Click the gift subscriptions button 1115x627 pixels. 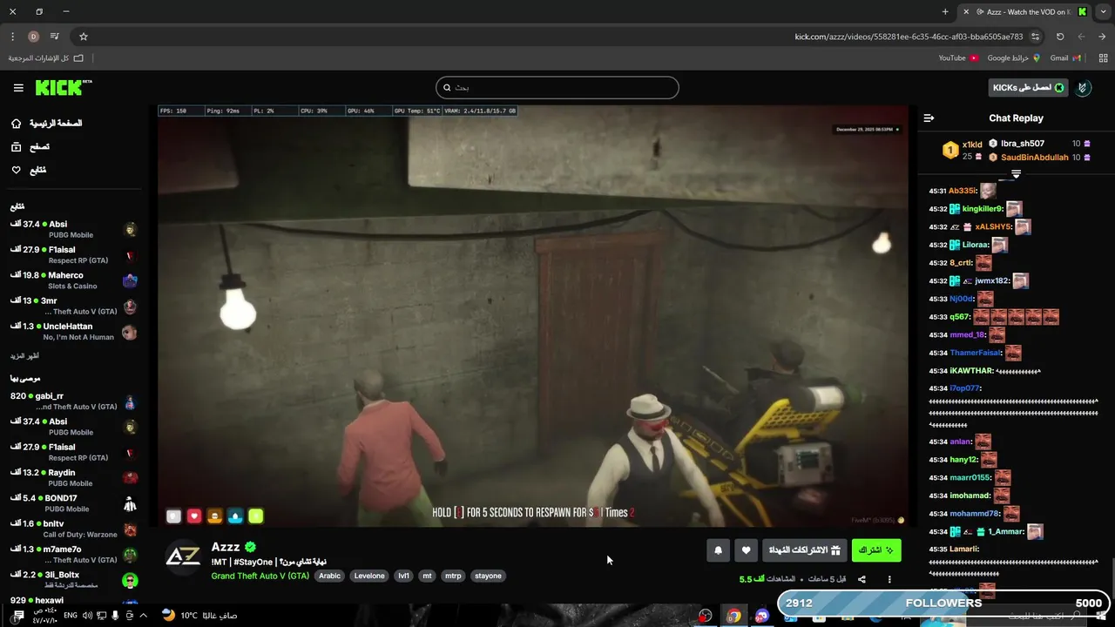(805, 550)
